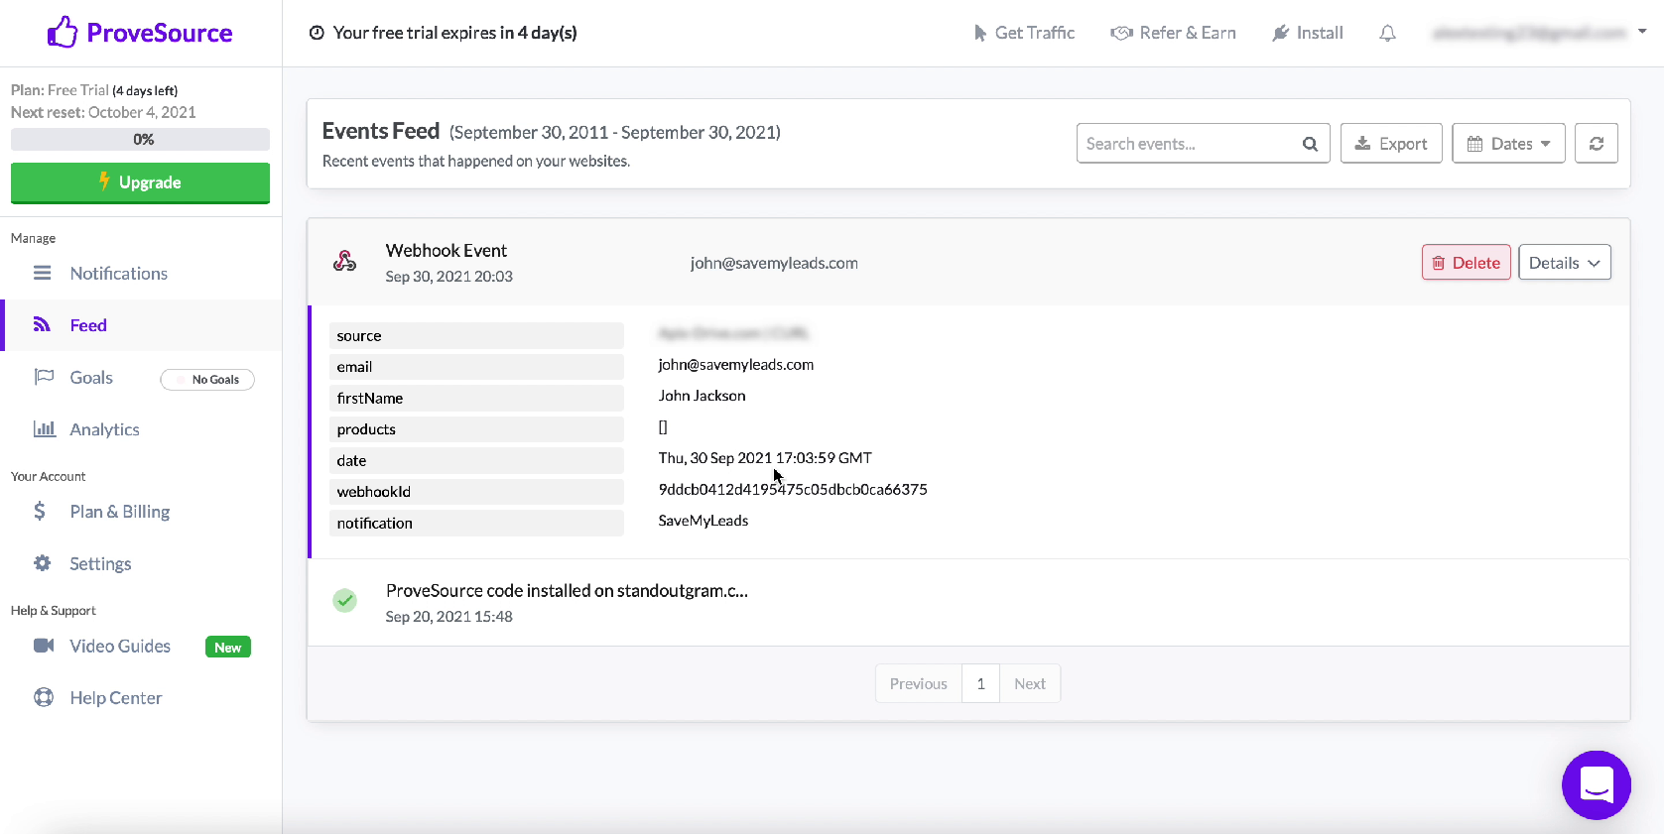Go to Next page of events
The width and height of the screenshot is (1664, 834).
click(x=1030, y=683)
